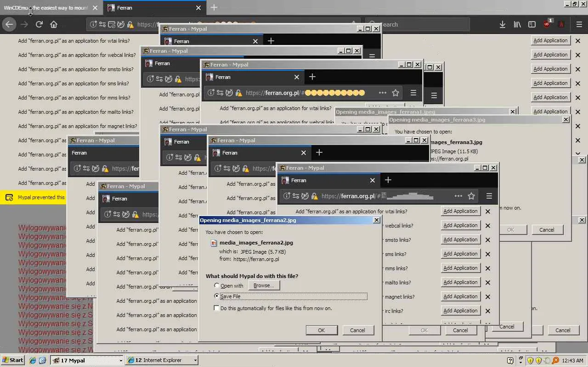Screen dimensions: 588x367
Task: Open the hamburger menu of the frontmost Mypal window
Action: point(489,196)
